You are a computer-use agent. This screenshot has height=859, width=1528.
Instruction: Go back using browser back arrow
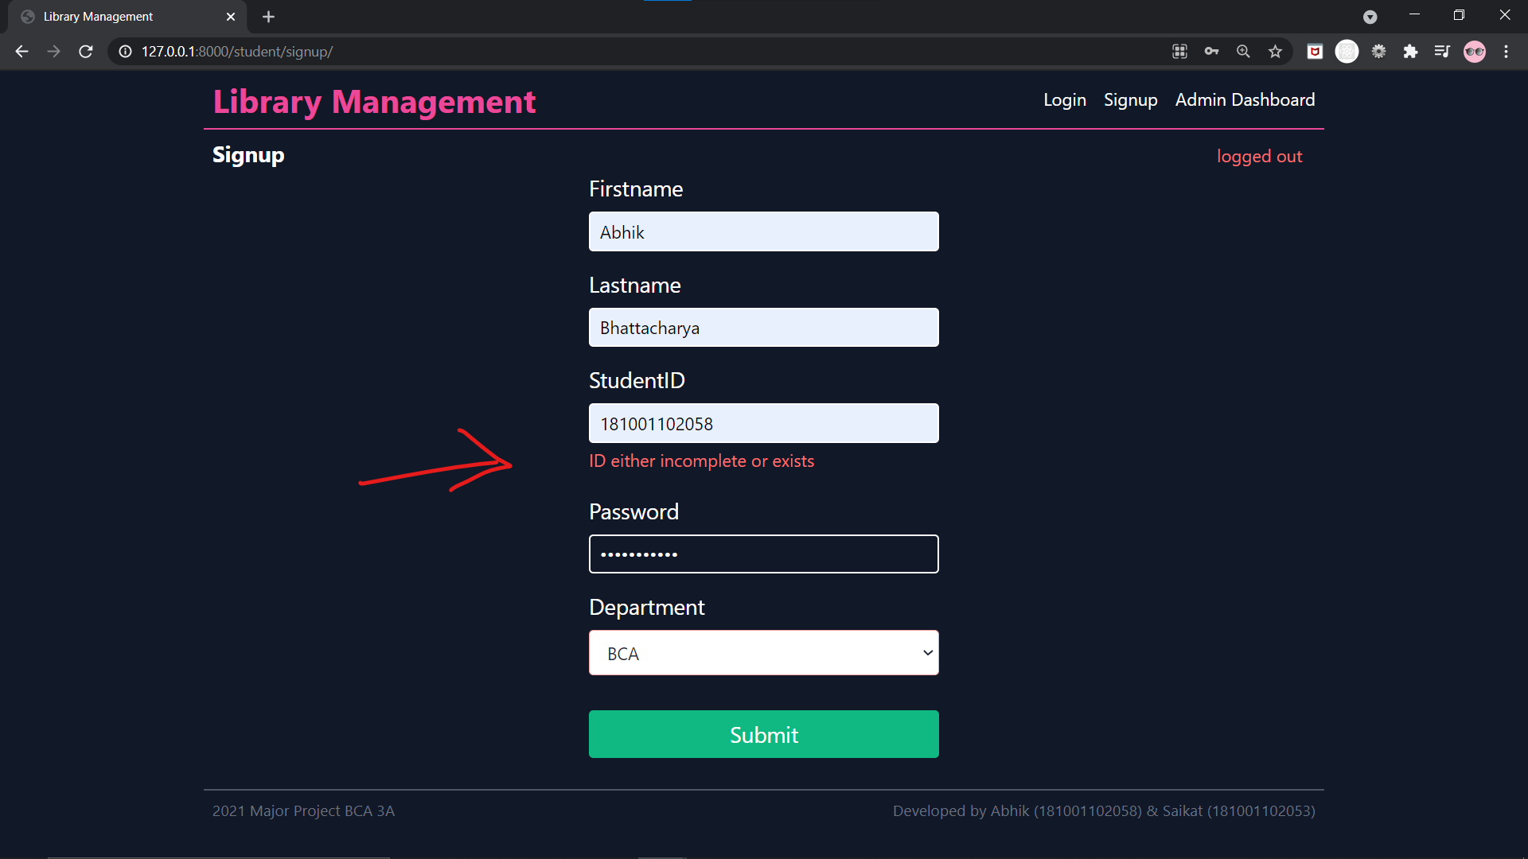[21, 52]
